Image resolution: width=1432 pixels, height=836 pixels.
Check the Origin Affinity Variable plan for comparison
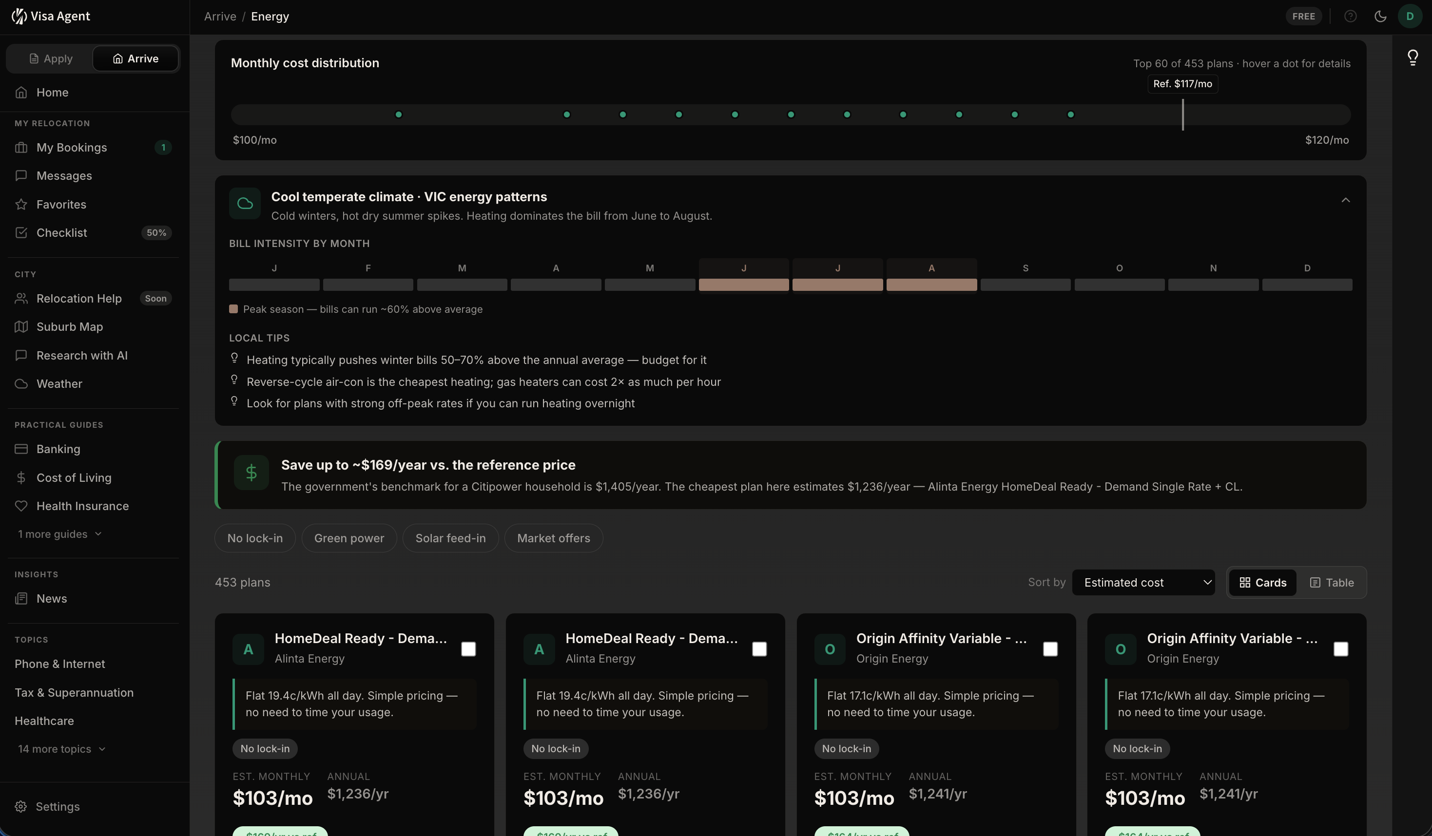click(x=1050, y=649)
